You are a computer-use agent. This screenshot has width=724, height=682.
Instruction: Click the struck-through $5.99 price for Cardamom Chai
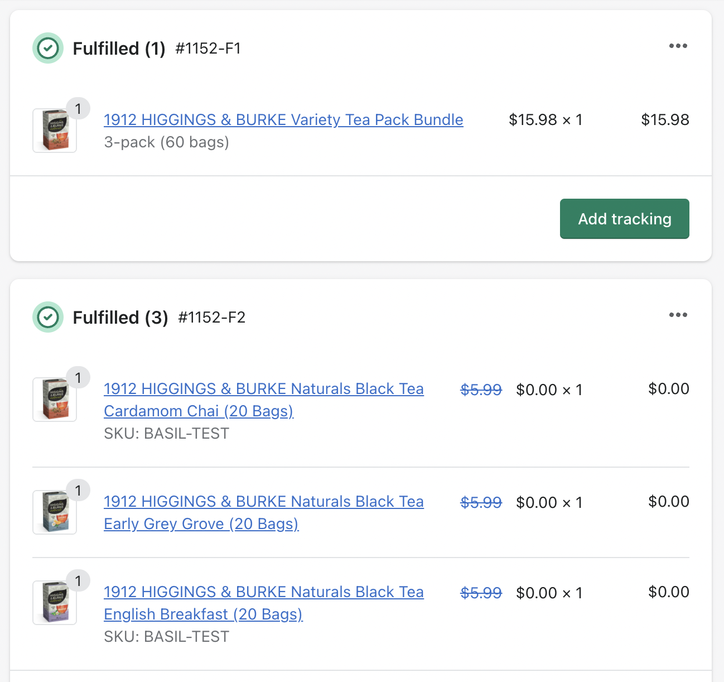tap(481, 390)
